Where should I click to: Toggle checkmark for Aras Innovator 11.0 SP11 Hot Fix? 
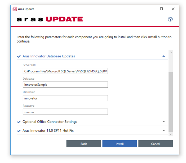(x=19, y=131)
